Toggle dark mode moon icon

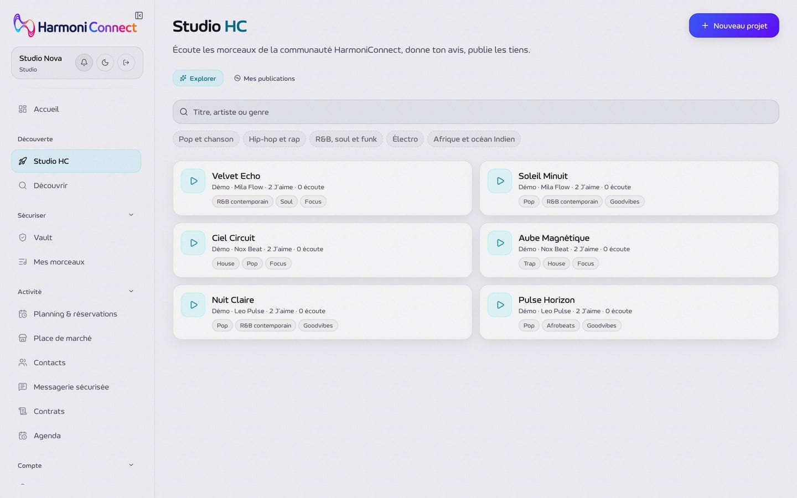pos(105,63)
